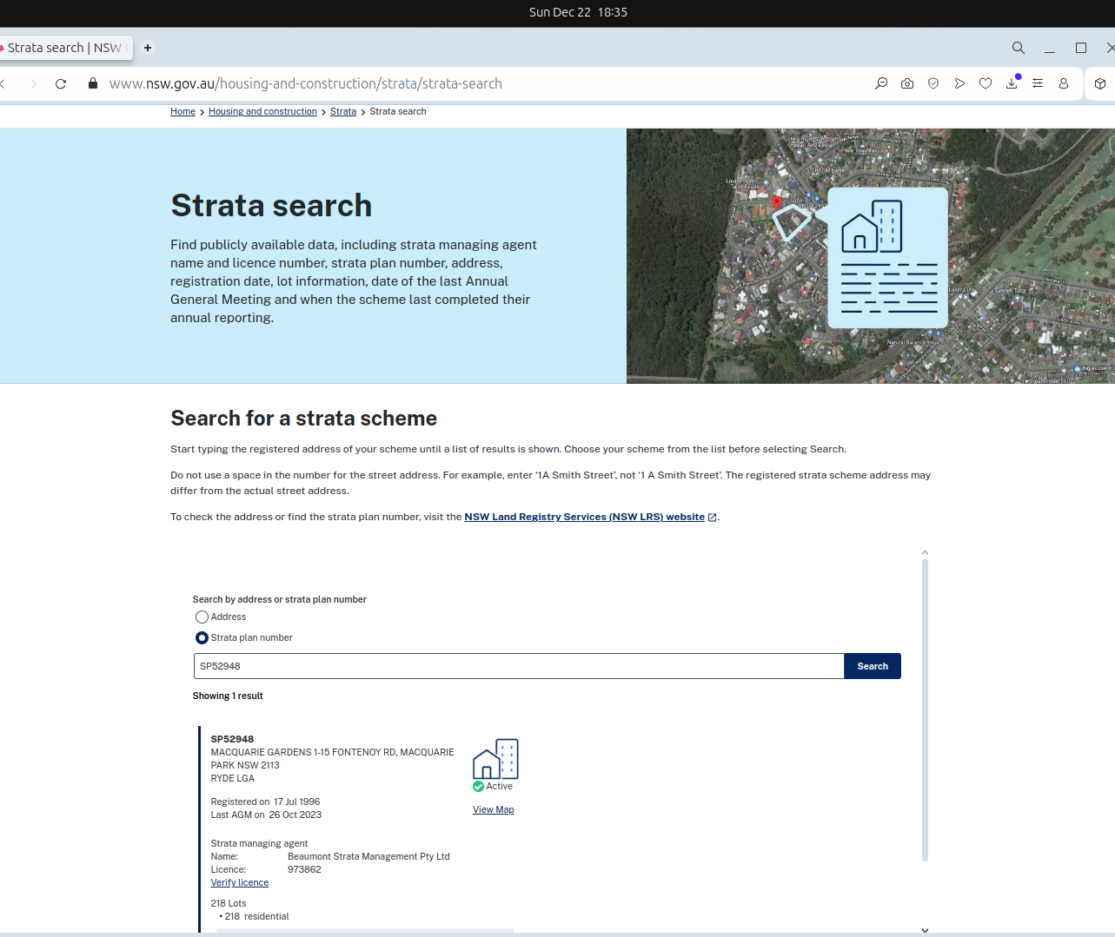This screenshot has height=937, width=1115.
Task: Click the search tabs magnifier icon
Action: pyautogui.click(x=1018, y=48)
